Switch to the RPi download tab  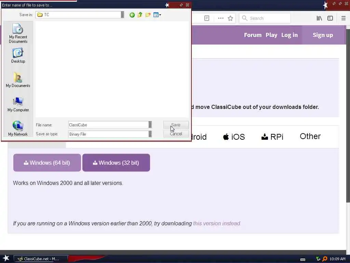coord(272,137)
